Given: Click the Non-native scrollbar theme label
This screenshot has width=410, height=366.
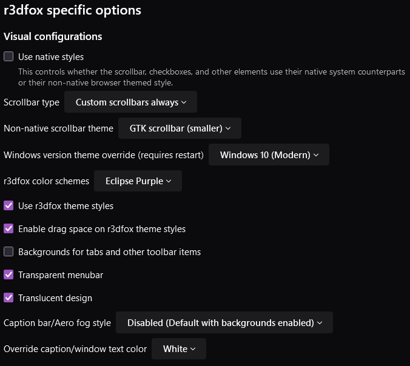Looking at the screenshot, I should coord(58,128).
